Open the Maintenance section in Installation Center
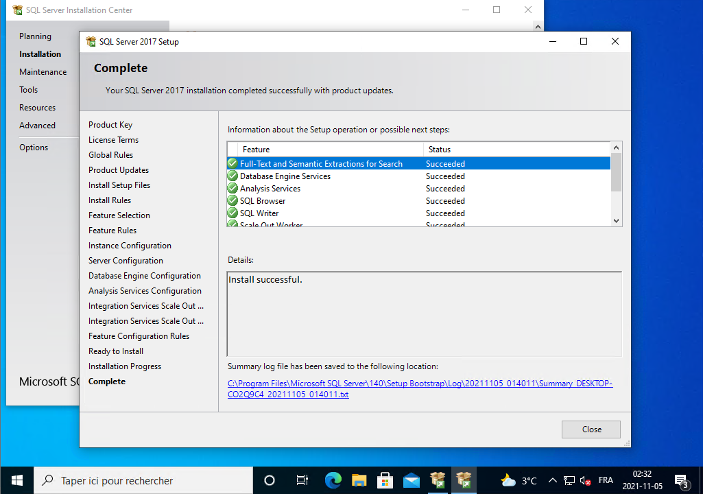Image resolution: width=703 pixels, height=494 pixels. (x=43, y=72)
